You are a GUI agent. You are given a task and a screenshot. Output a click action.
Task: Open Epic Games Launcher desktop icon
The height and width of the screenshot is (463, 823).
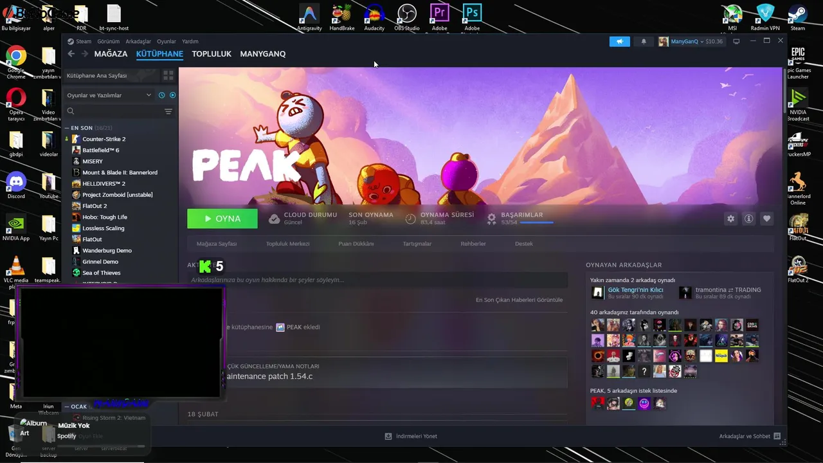pyautogui.click(x=798, y=62)
